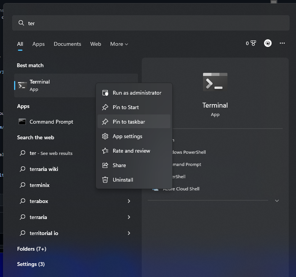This screenshot has width=296, height=277.
Task: Select Share in context menu
Action: point(134,165)
